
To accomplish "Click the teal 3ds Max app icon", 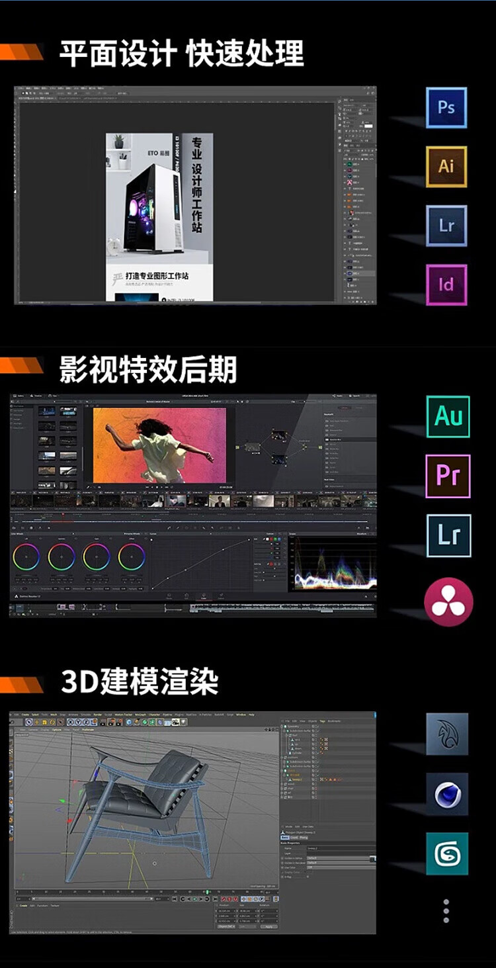I will point(447,854).
